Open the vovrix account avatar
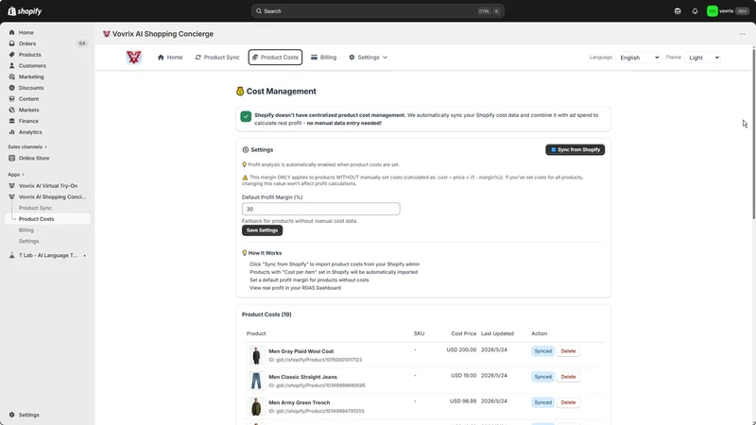This screenshot has width=756, height=425. (x=713, y=11)
